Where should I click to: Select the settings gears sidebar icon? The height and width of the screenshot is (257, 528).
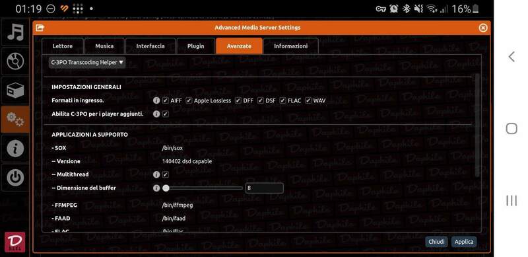tap(15, 119)
